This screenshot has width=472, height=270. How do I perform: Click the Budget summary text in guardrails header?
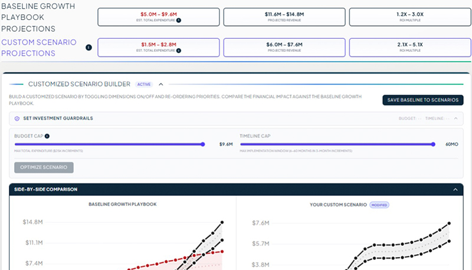point(410,118)
